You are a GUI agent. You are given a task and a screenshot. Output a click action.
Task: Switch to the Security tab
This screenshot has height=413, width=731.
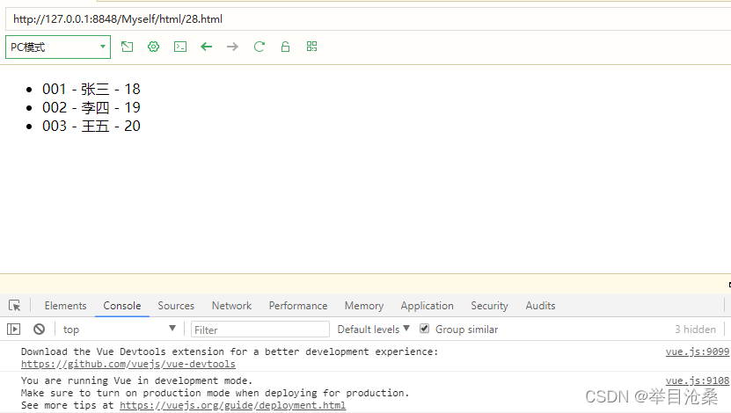[489, 306]
